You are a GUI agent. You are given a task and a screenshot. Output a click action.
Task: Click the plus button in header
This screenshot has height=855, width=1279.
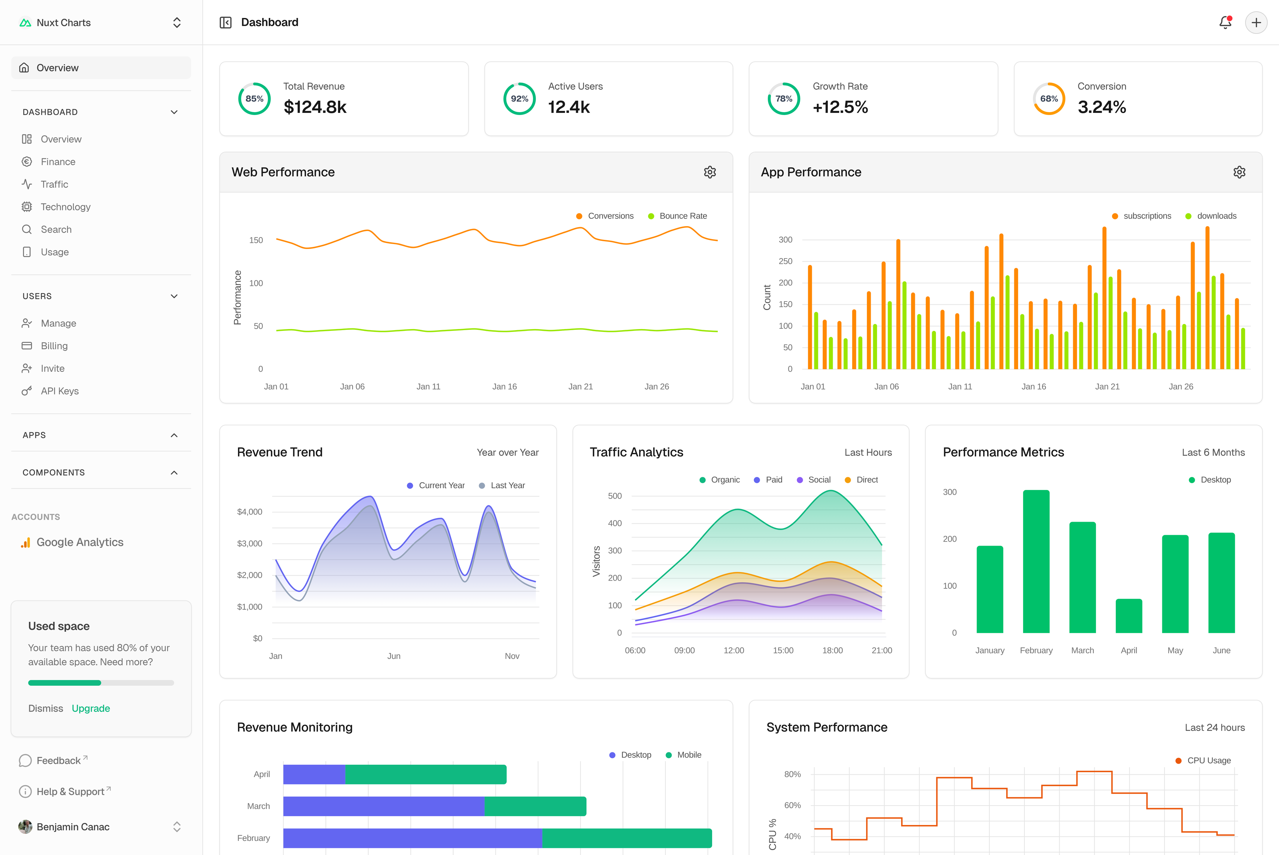(x=1256, y=22)
